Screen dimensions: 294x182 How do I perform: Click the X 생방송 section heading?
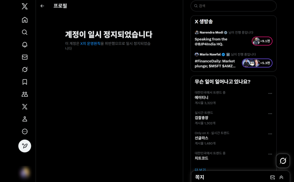(204, 21)
